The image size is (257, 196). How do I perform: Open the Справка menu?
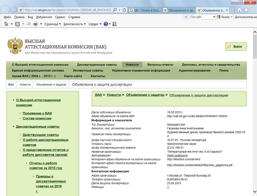[74, 17]
